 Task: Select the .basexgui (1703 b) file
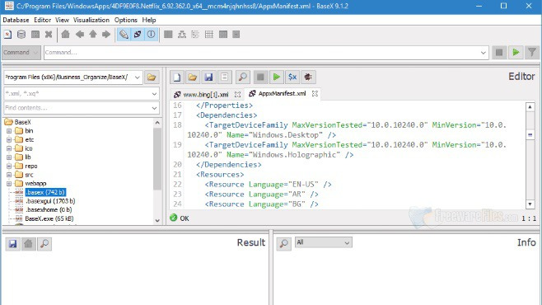point(50,201)
